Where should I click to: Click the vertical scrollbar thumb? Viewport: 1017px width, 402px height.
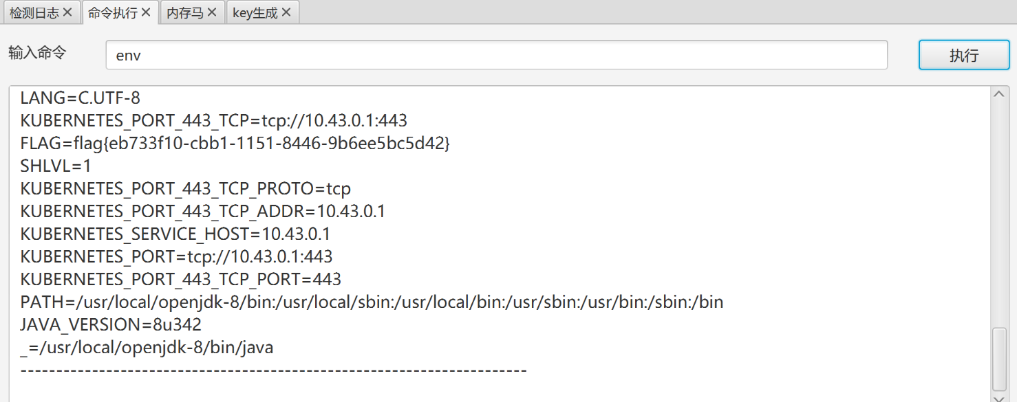(x=1000, y=359)
